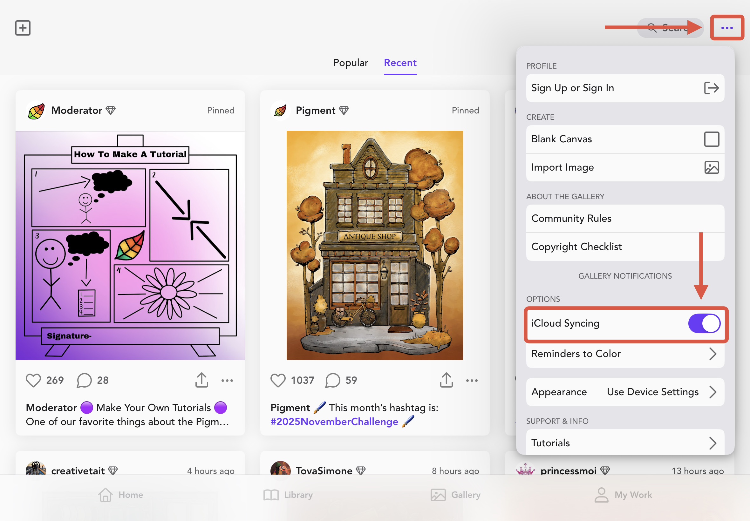750x521 pixels.
Task: Click the Pigment avatar leaf icon
Action: click(280, 111)
